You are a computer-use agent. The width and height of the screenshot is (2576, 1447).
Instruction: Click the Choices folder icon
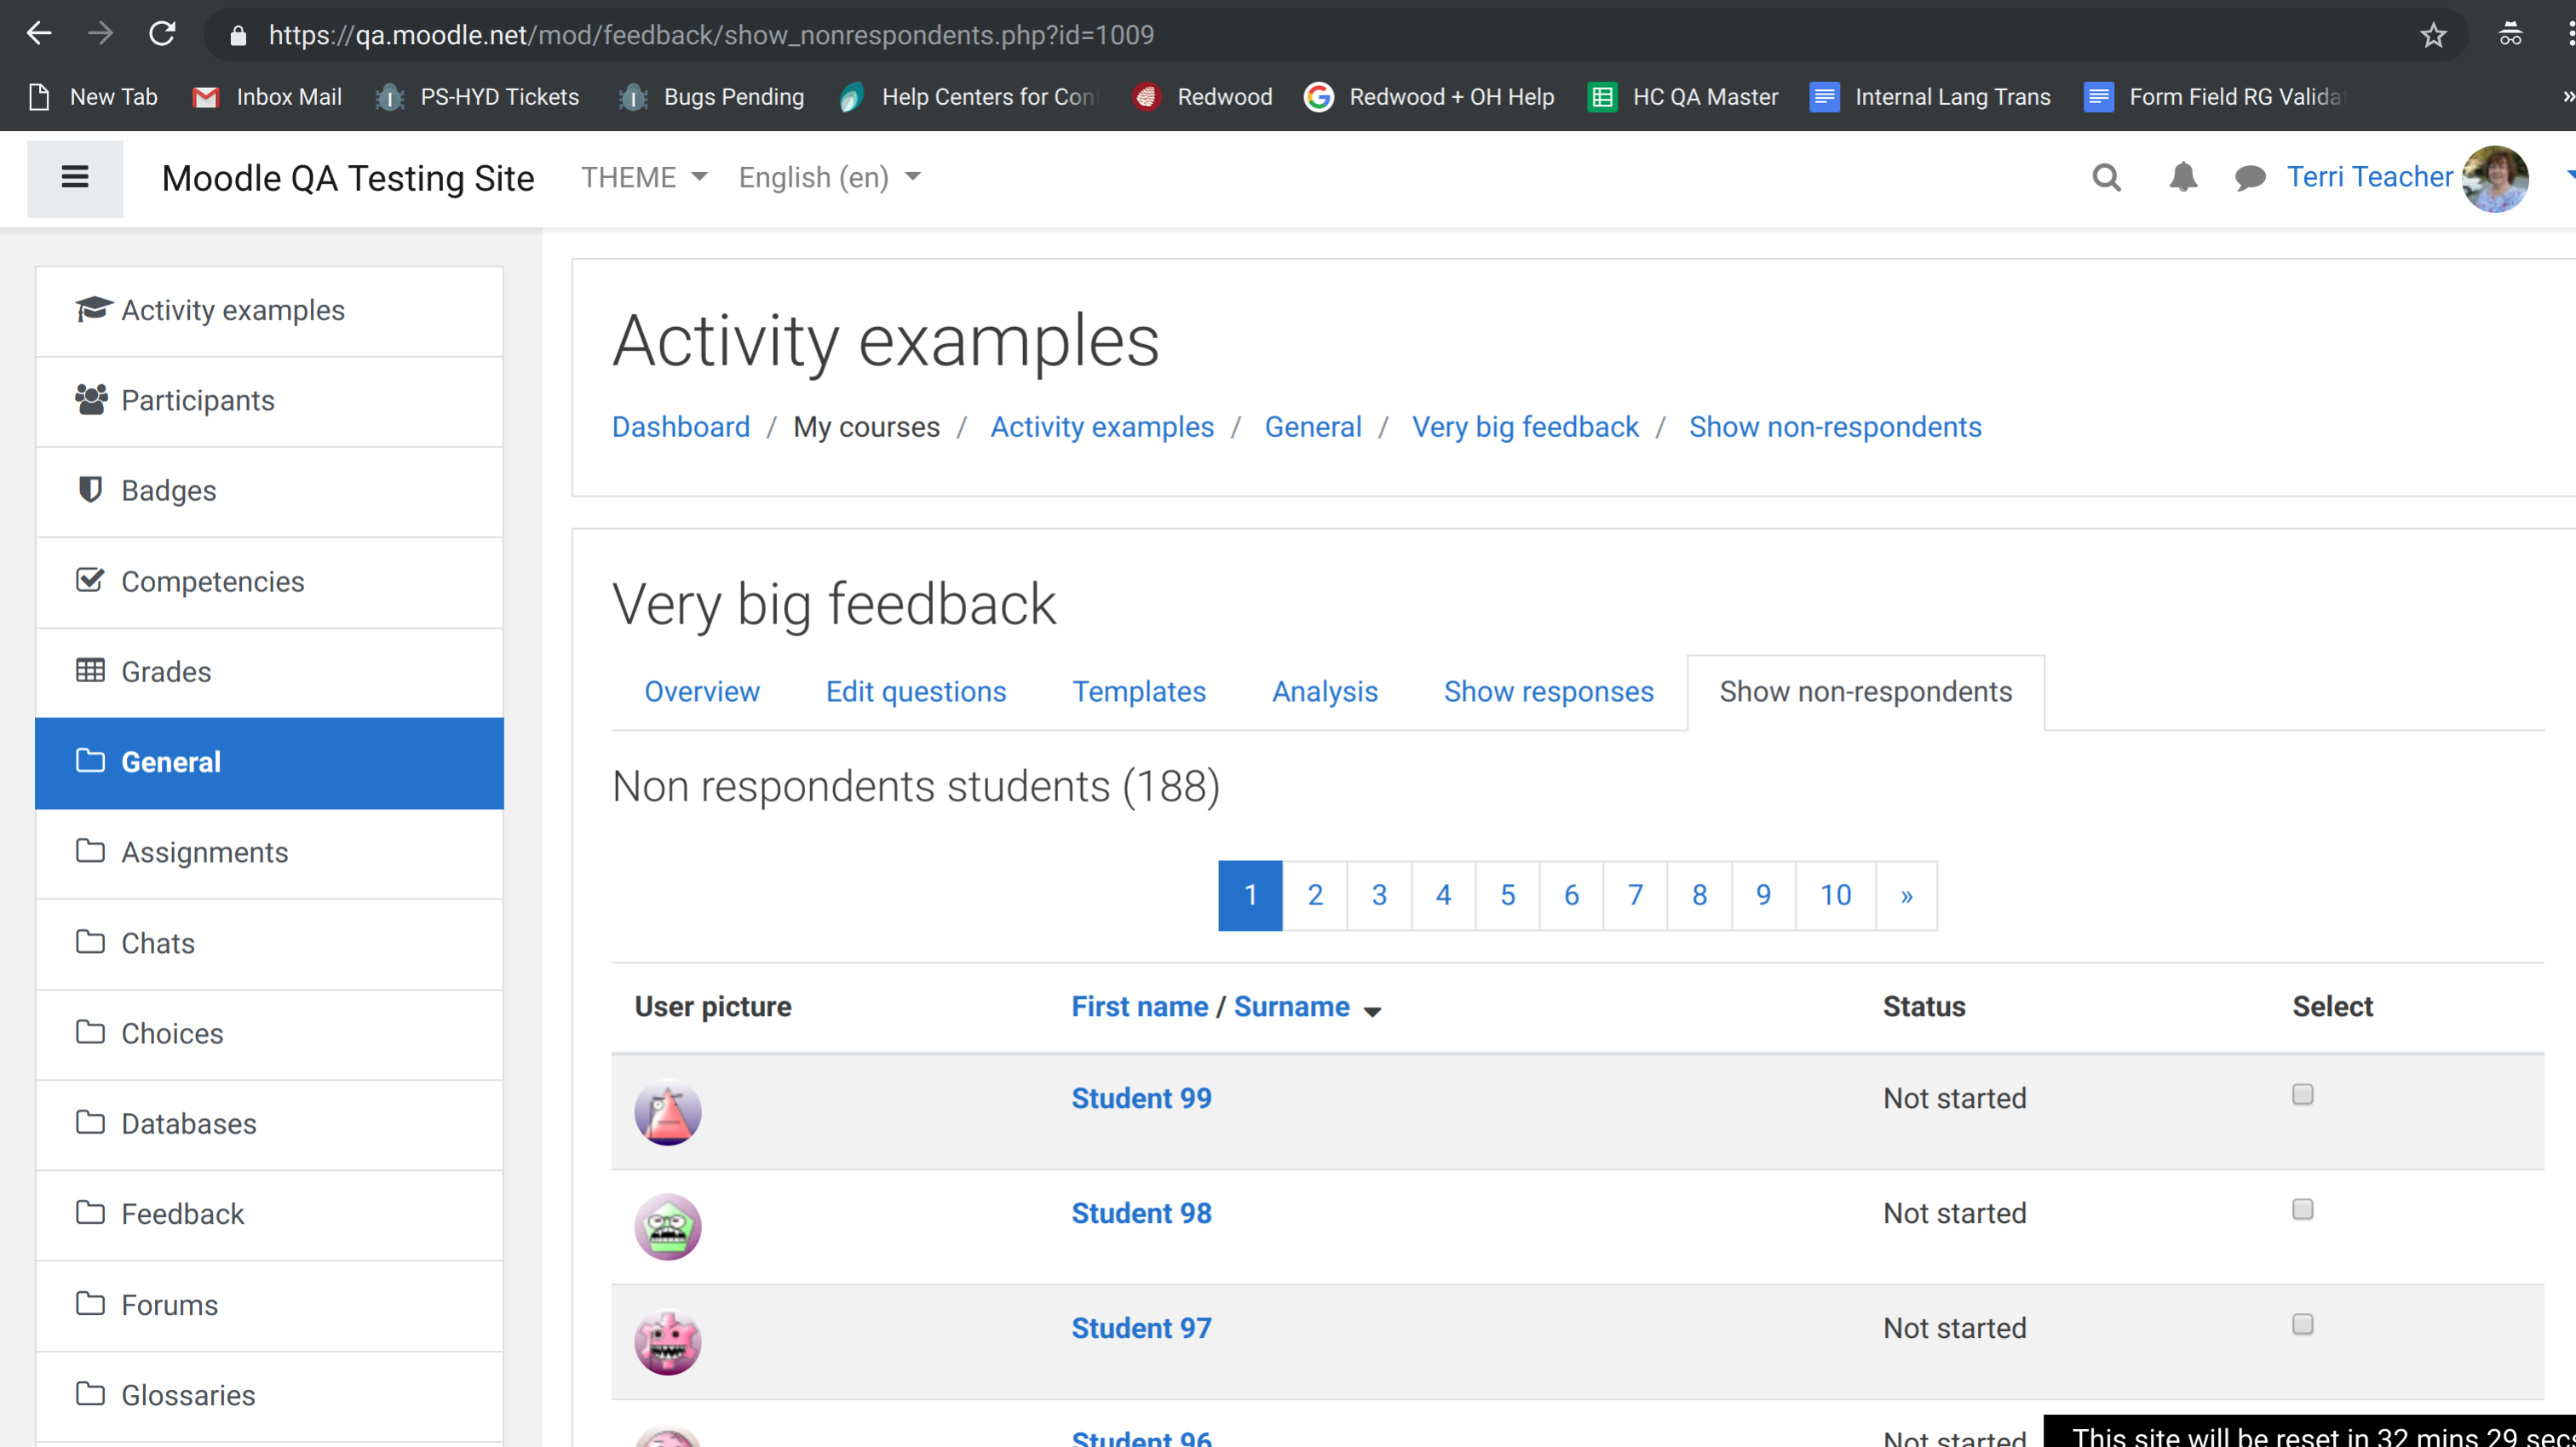tap(90, 1032)
